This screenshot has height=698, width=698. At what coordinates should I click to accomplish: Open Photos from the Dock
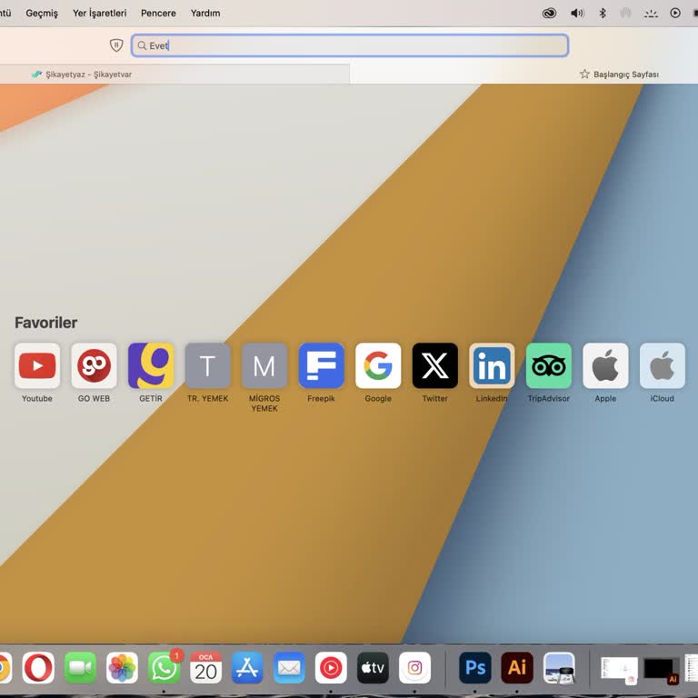[122, 667]
